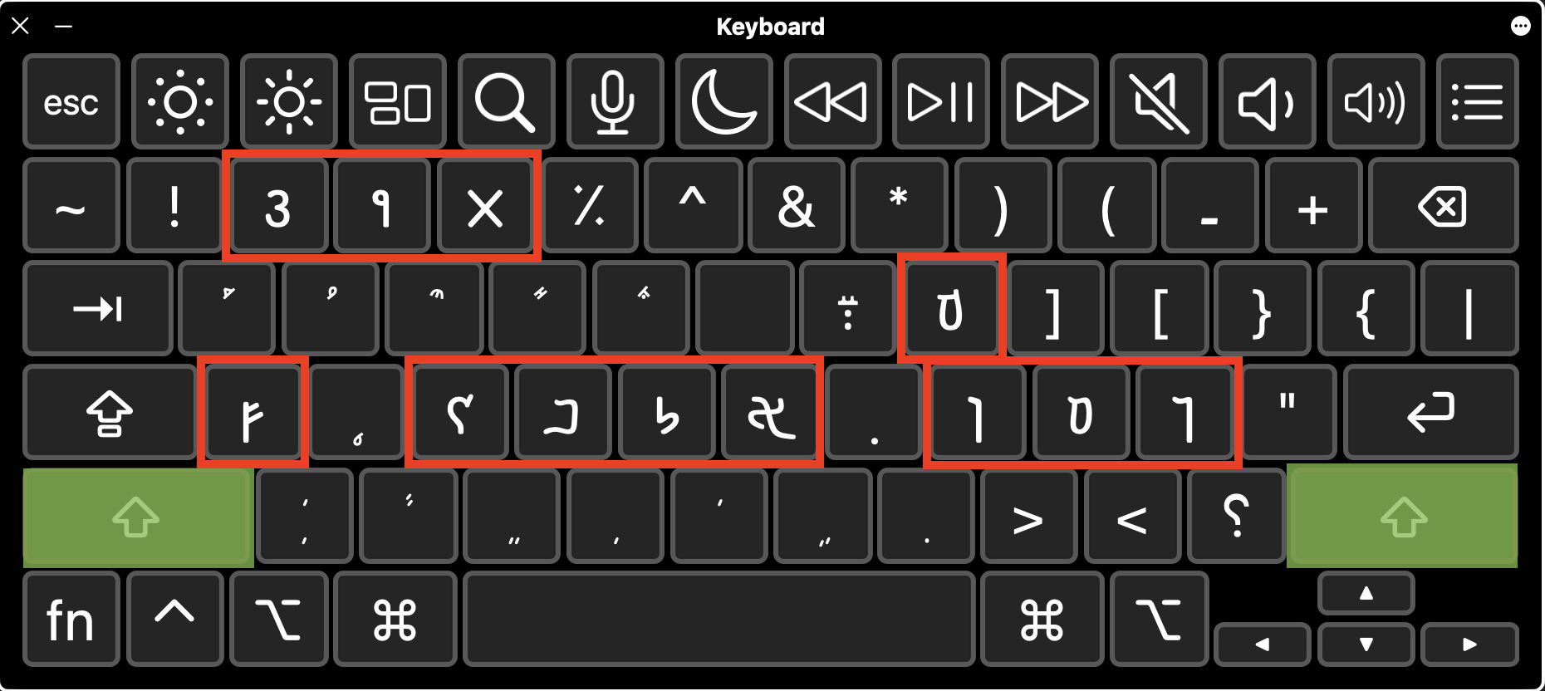Click the dictation microphone key

point(616,102)
